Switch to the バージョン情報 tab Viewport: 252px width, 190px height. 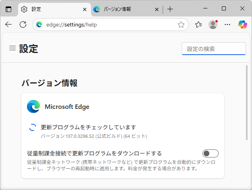126,9
